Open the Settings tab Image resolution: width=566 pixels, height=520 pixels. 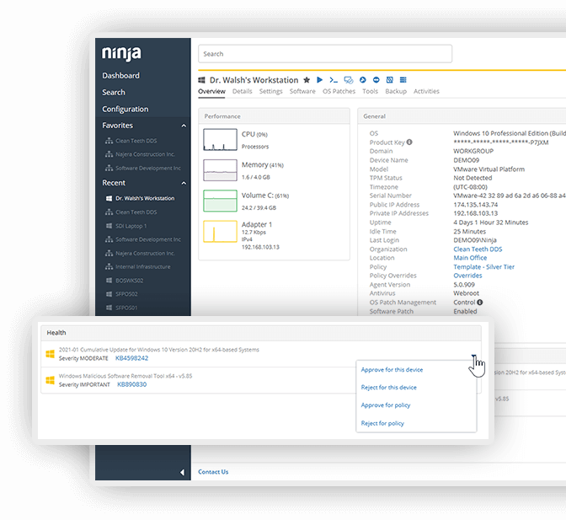coord(270,91)
